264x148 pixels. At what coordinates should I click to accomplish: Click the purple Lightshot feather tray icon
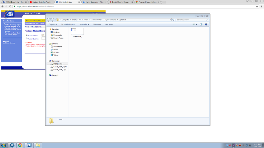coord(234,145)
